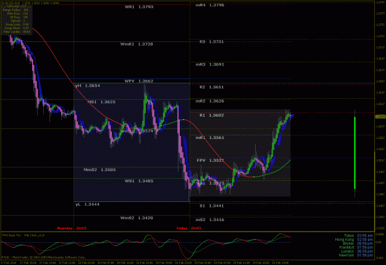Click the Range Today row in info panel
The height and width of the screenshot is (265, 386).
pyautogui.click(x=16, y=10)
